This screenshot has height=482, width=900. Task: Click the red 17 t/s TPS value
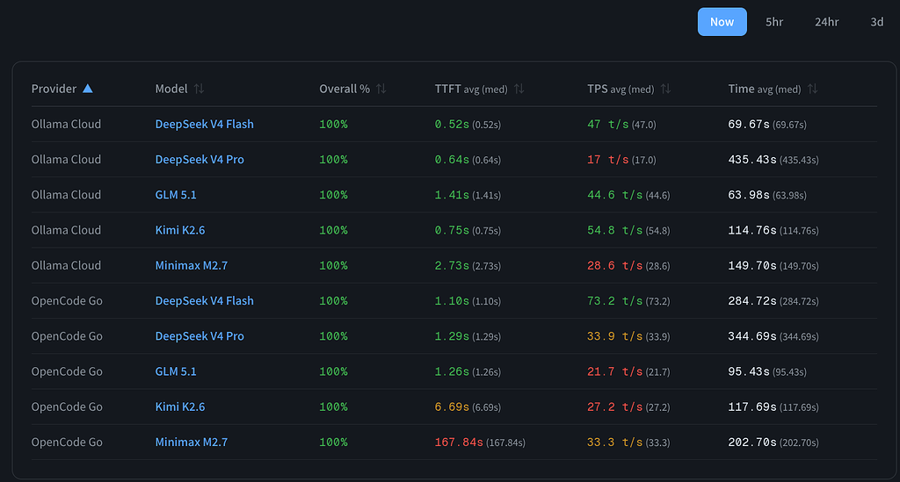tap(608, 160)
